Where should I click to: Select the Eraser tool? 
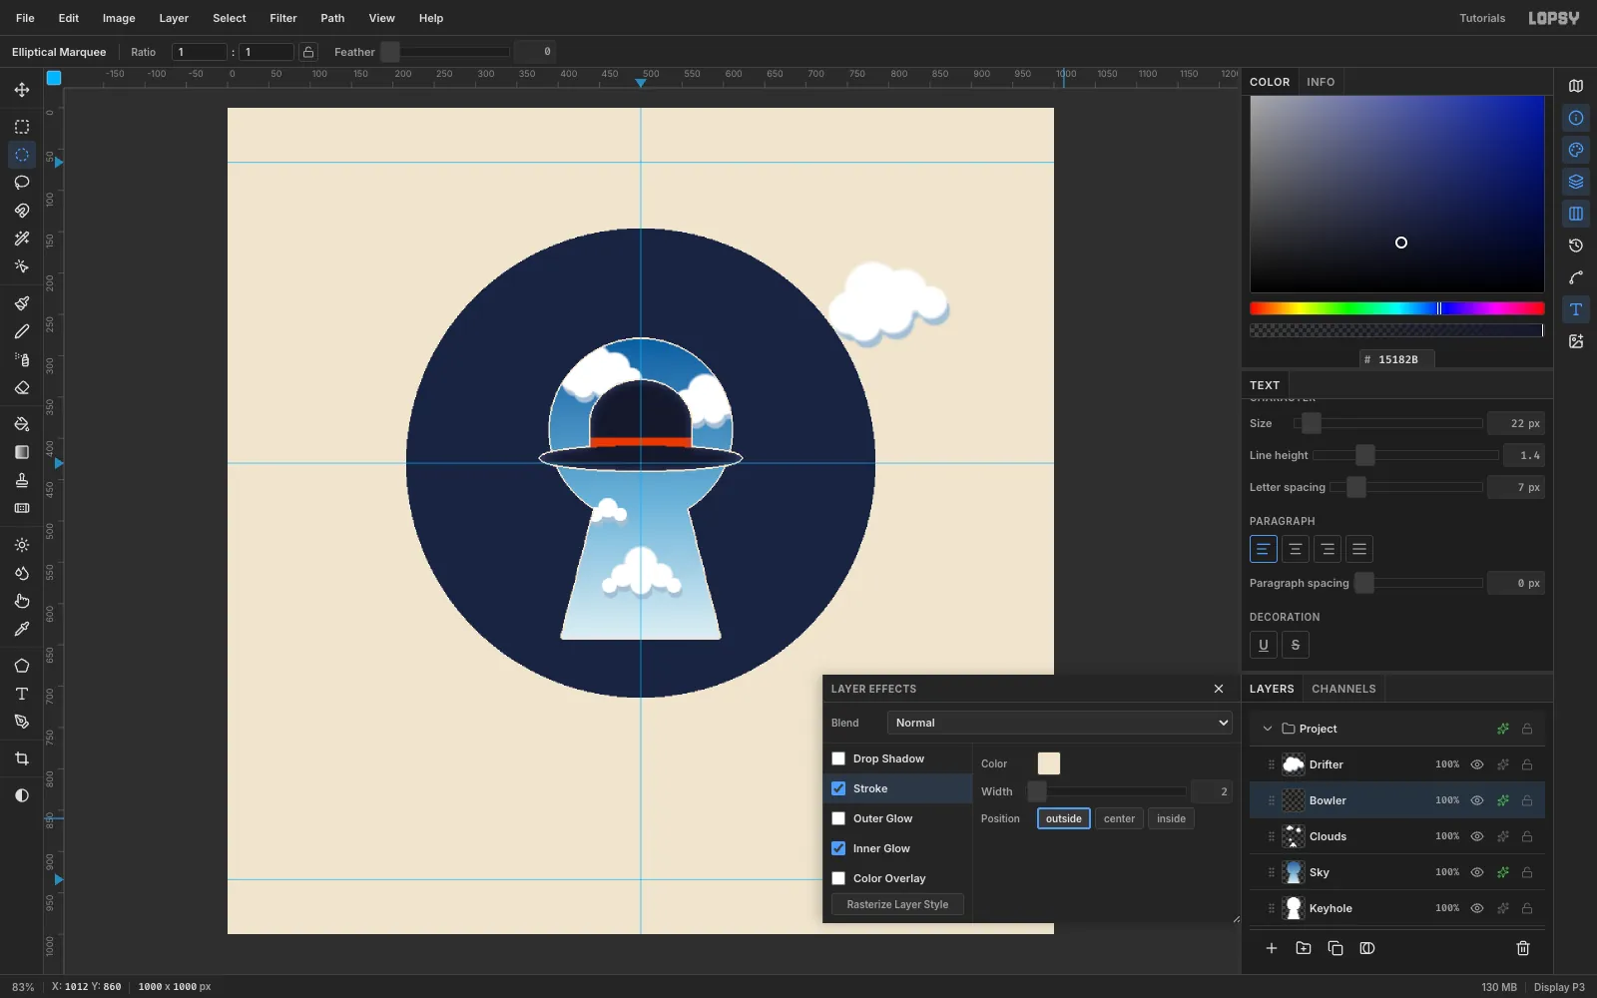pyautogui.click(x=22, y=387)
